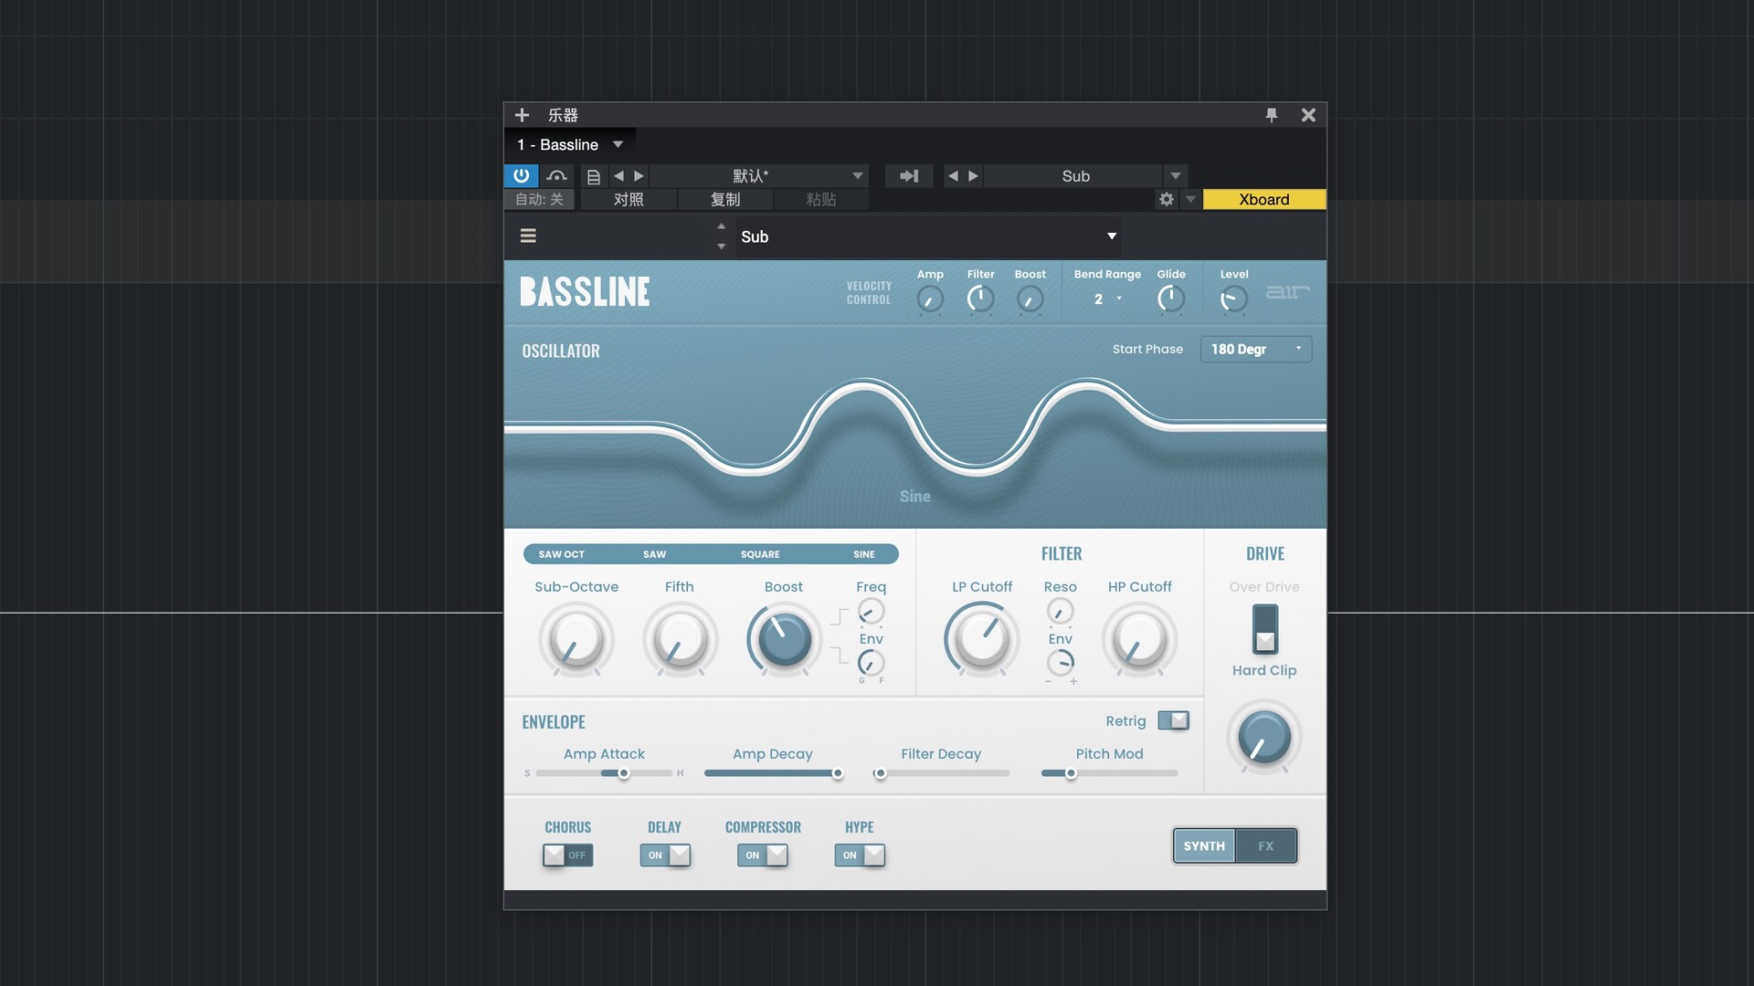Viewport: 1754px width, 986px height.
Task: Click the 复制 copy button
Action: [x=725, y=199]
